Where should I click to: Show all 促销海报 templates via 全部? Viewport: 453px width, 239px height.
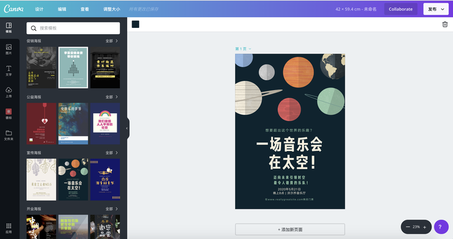click(112, 41)
